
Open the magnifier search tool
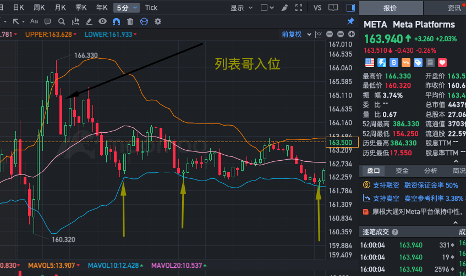click(x=62, y=21)
